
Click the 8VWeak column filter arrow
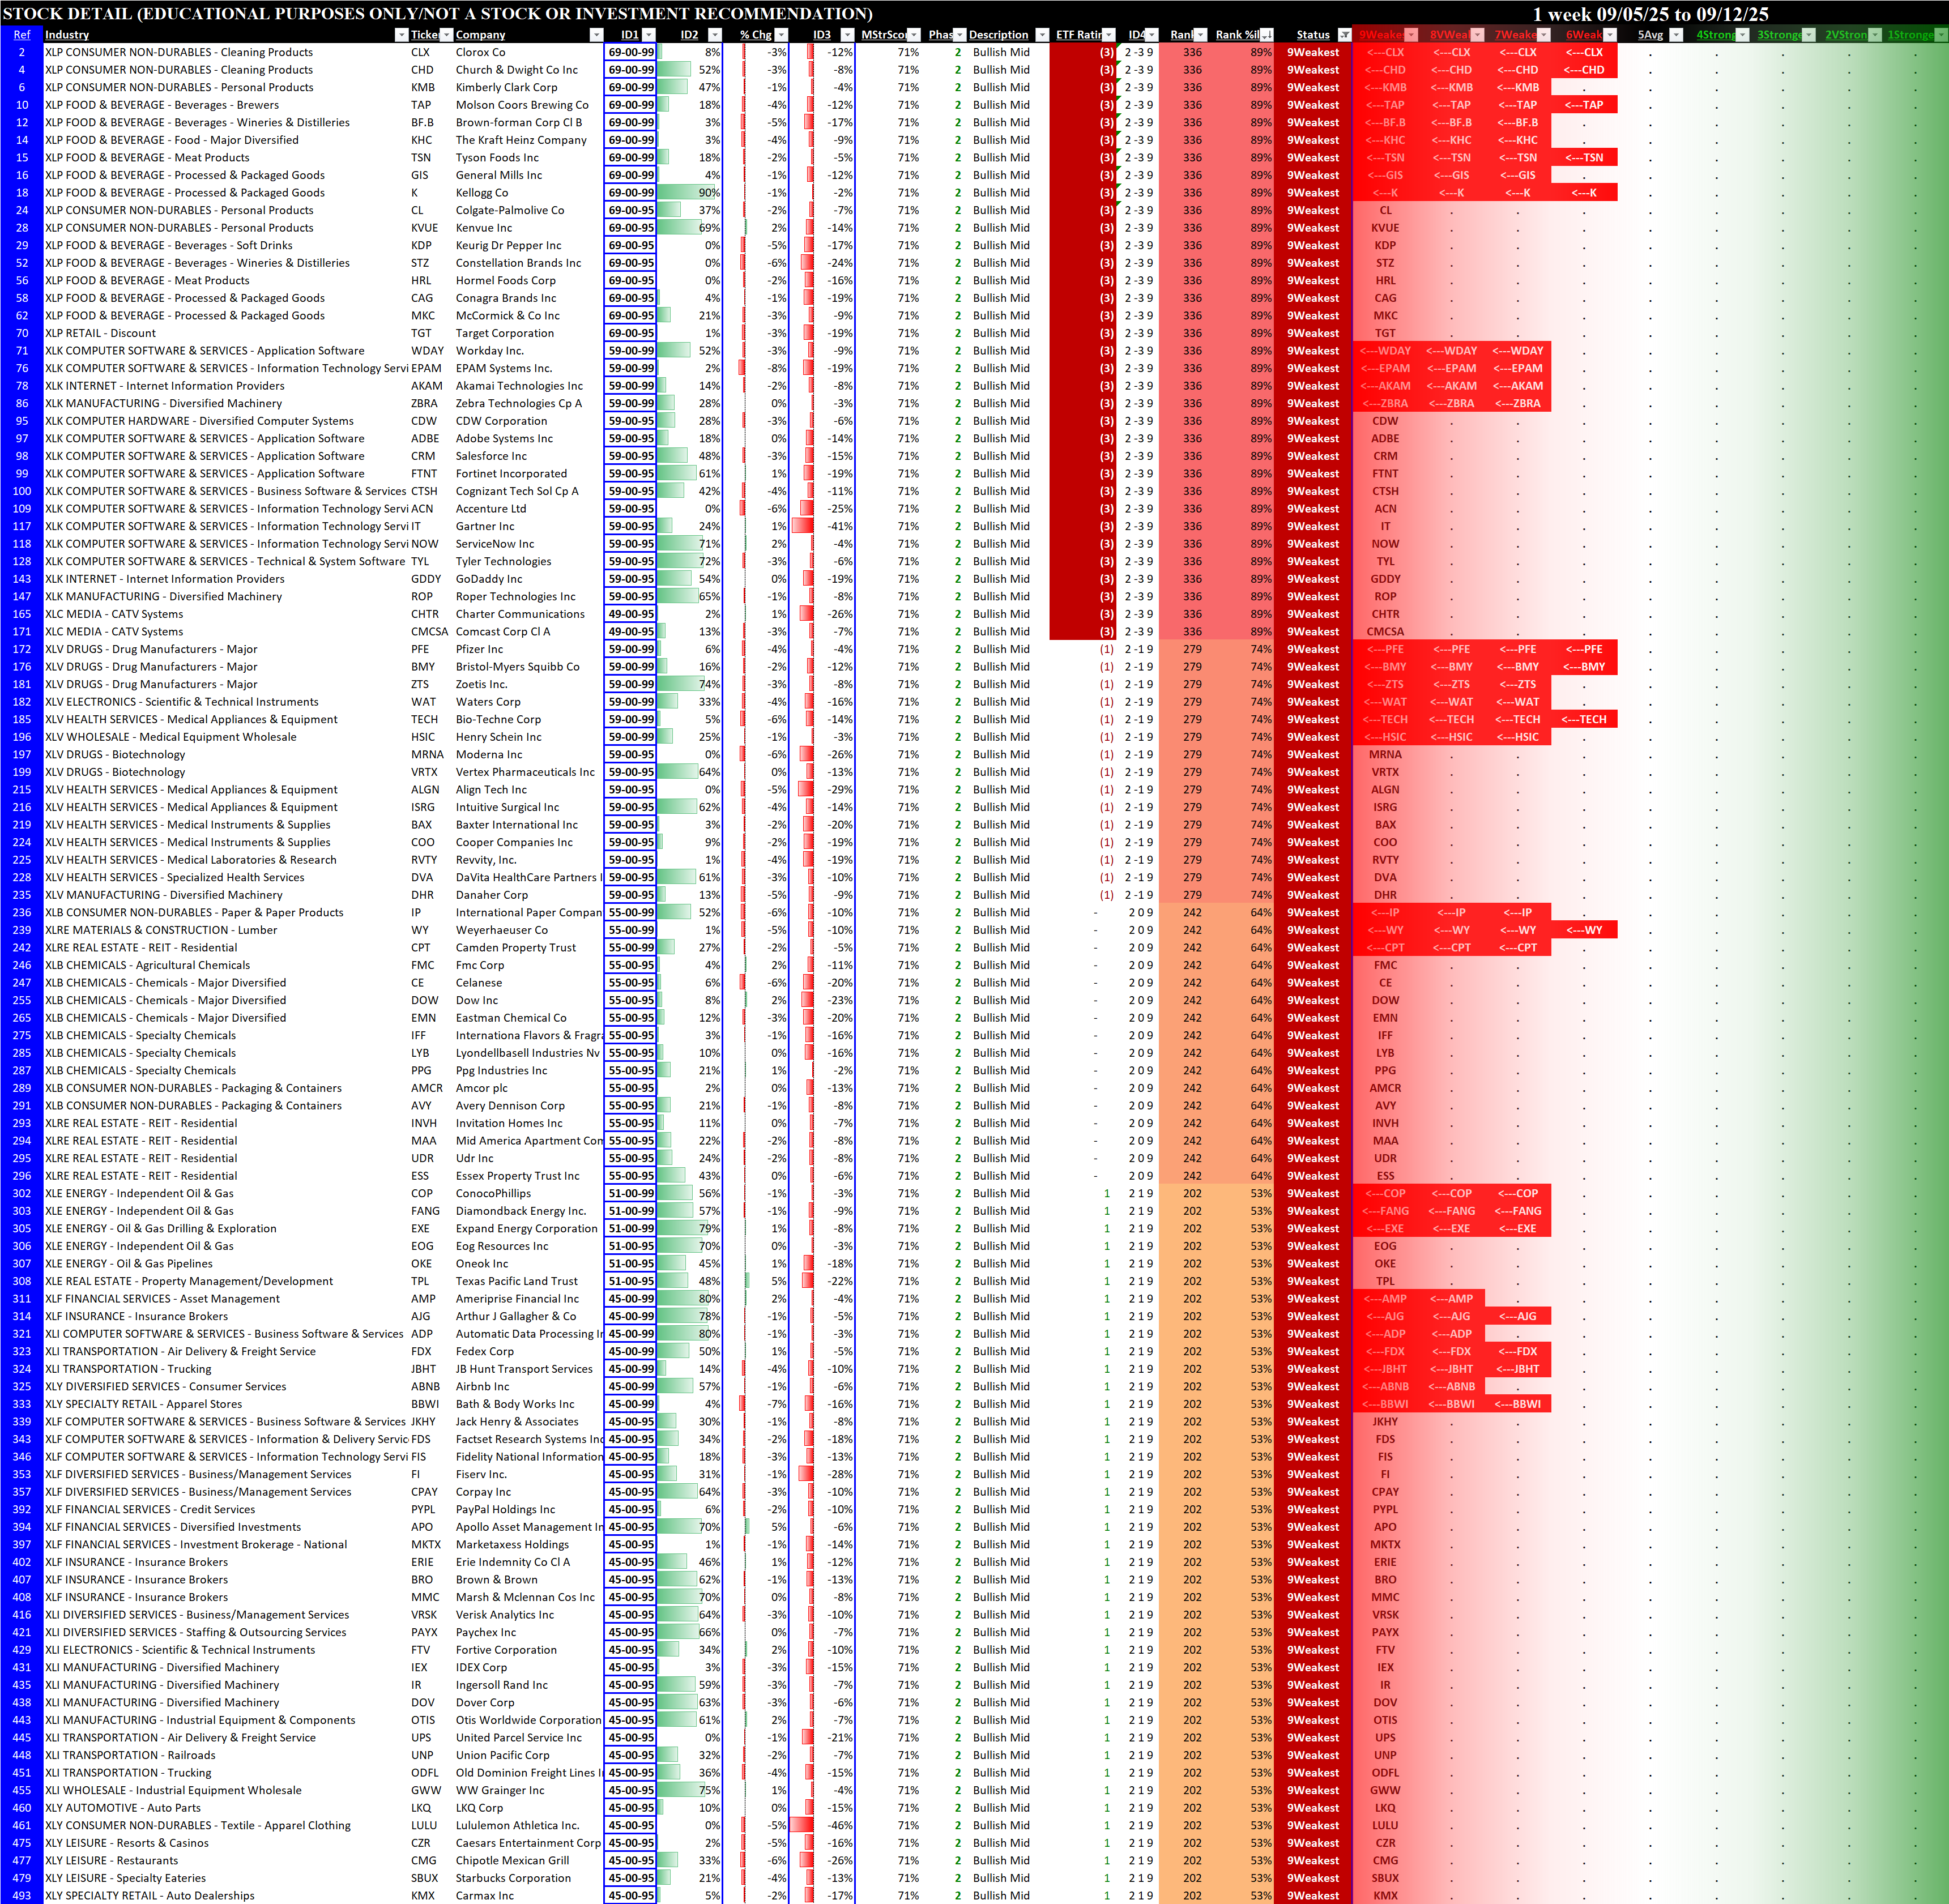point(1477,35)
